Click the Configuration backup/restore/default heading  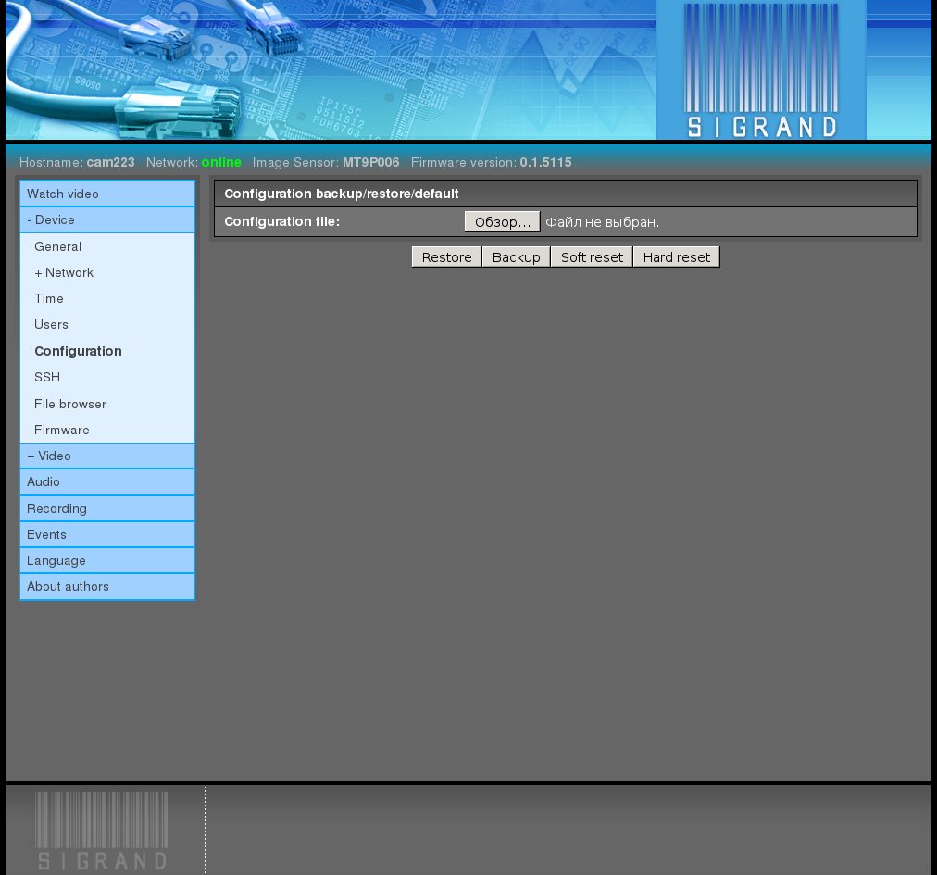coord(342,194)
